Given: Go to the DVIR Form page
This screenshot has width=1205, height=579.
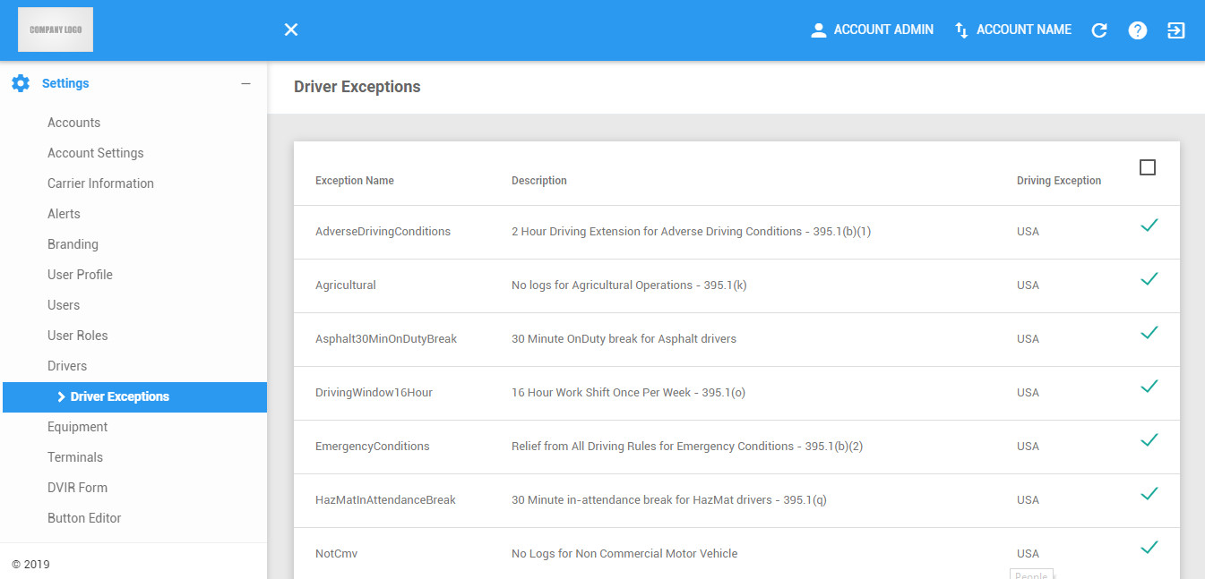Looking at the screenshot, I should (77, 488).
